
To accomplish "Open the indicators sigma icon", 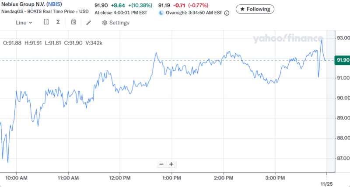I will coord(58,22).
